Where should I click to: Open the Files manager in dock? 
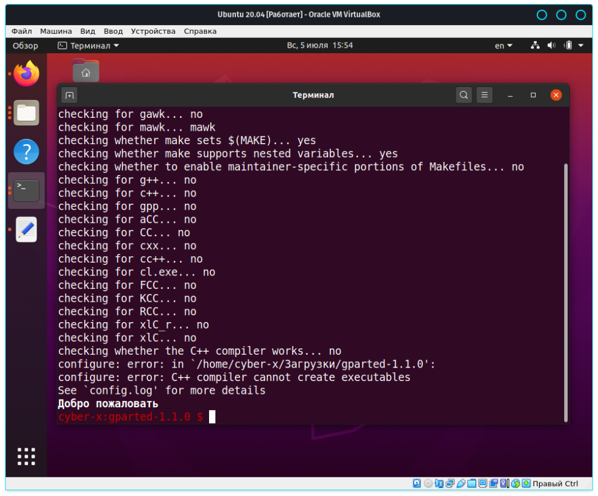(26, 113)
